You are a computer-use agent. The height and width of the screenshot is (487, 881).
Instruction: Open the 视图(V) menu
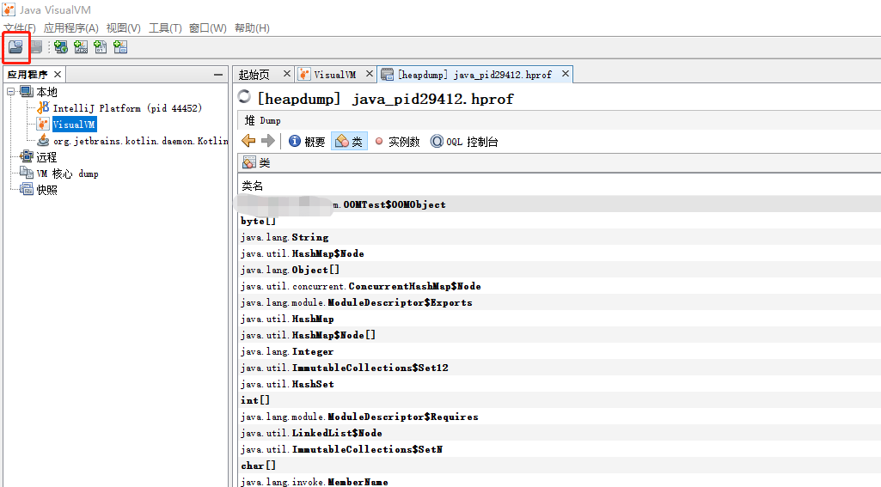click(x=124, y=28)
